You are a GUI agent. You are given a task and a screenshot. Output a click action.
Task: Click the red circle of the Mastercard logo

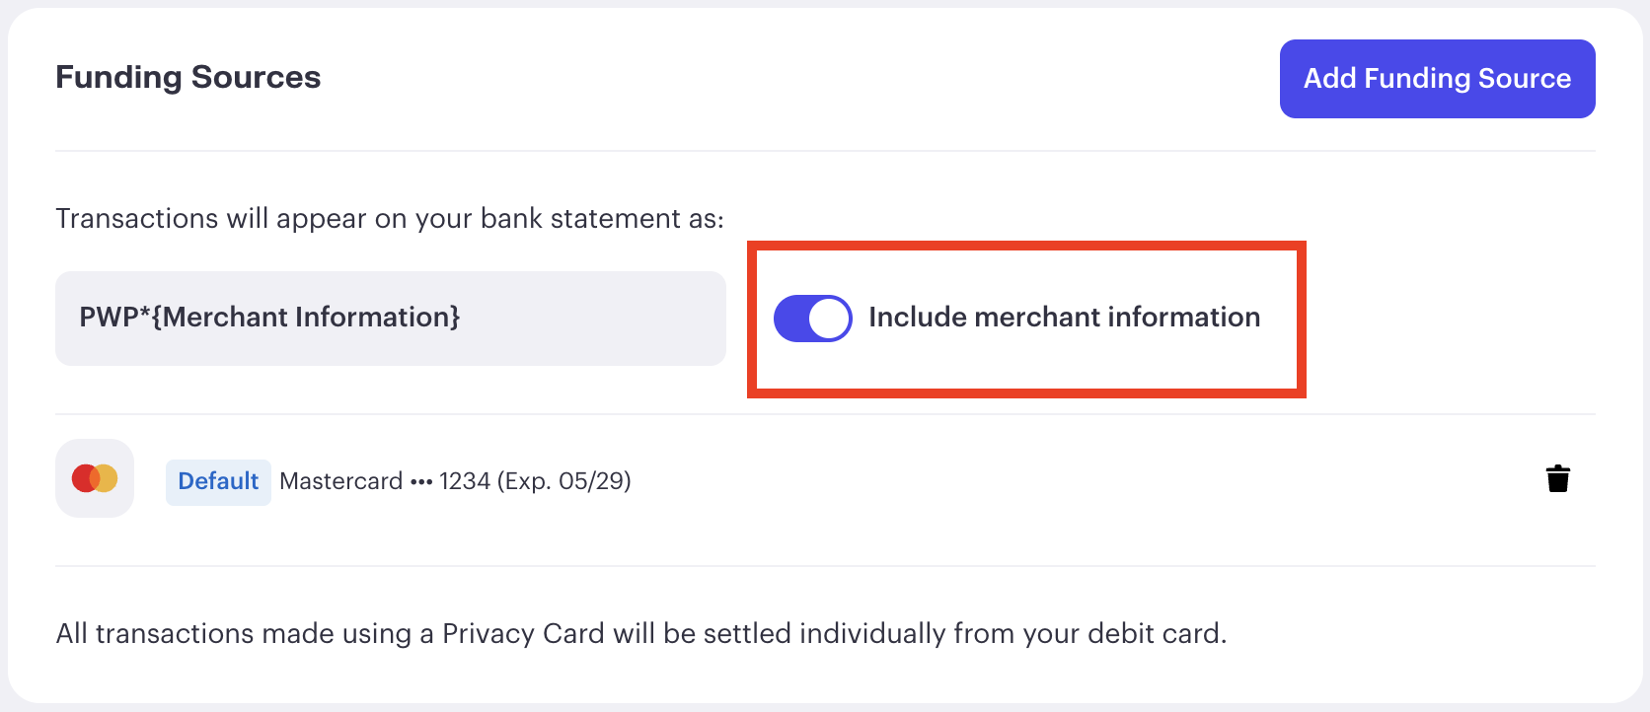point(83,478)
